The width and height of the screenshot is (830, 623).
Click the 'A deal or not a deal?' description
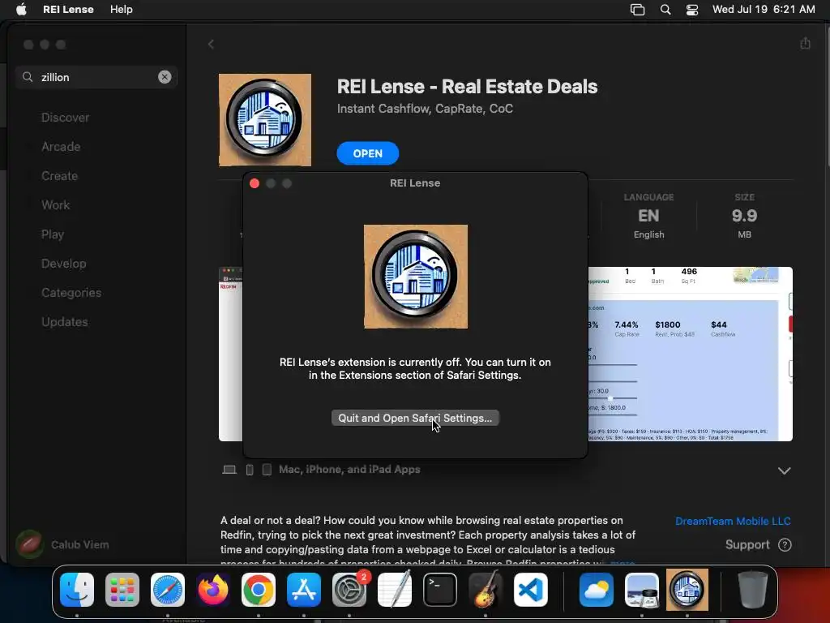[428, 540]
